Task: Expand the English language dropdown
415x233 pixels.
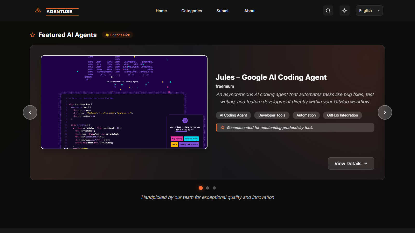Action: [x=369, y=11]
